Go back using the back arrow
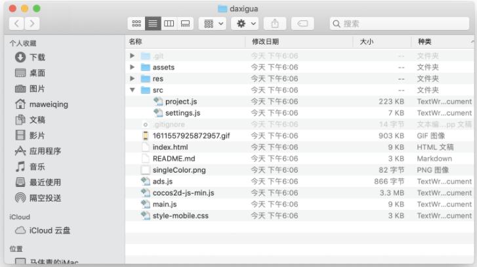Viewport: 477px width, 267px height. [x=16, y=23]
